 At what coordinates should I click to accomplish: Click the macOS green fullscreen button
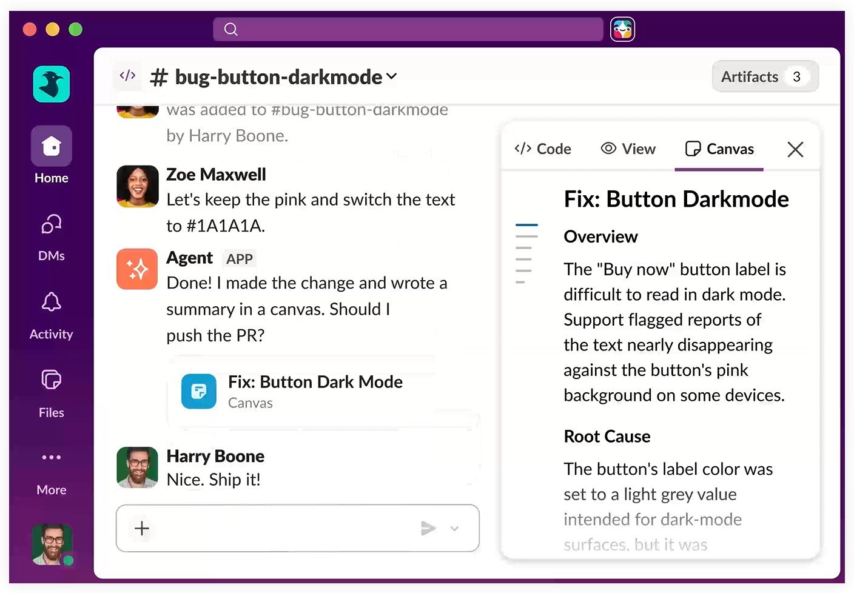pos(76,29)
